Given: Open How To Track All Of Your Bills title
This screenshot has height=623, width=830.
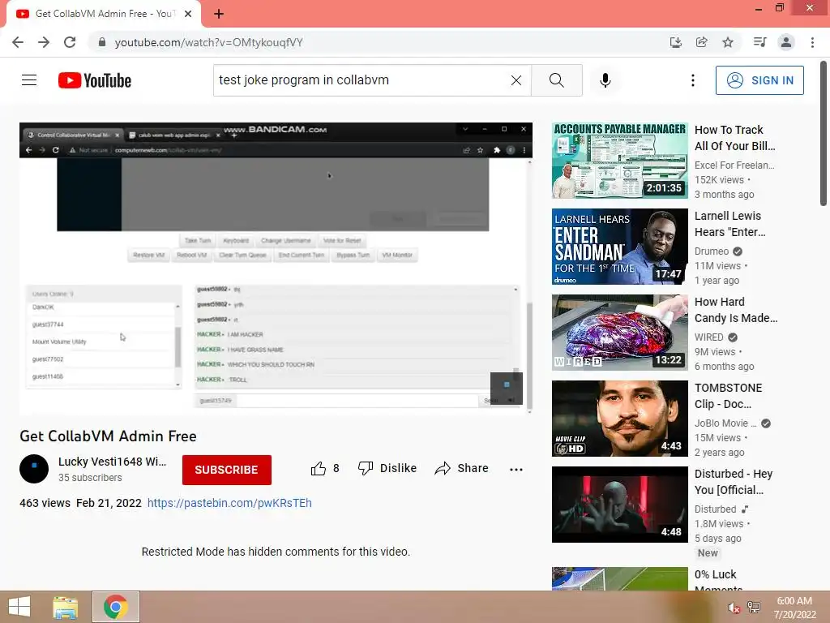Looking at the screenshot, I should coord(734,138).
